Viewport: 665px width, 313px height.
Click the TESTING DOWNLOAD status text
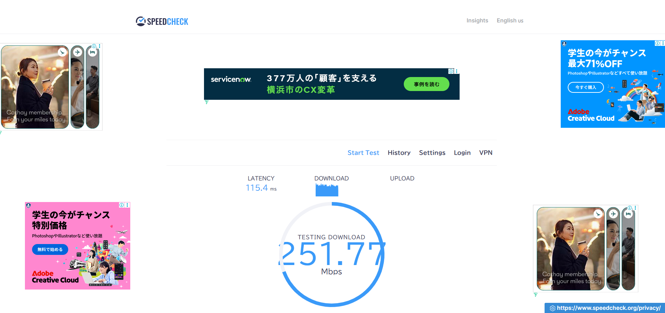[331, 237]
